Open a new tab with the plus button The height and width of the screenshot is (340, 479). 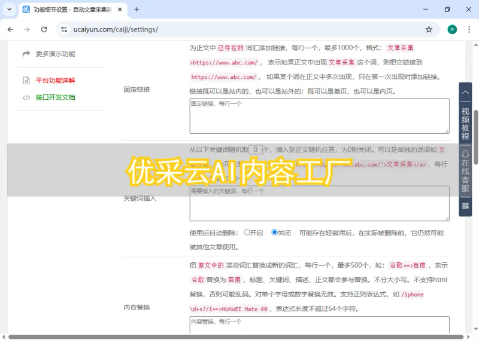[x=137, y=10]
